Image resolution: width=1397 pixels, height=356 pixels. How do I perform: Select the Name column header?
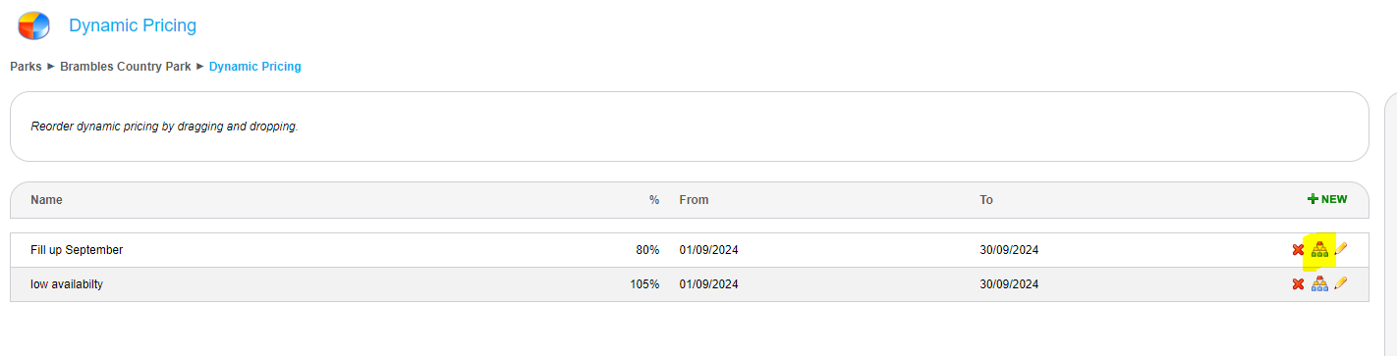tap(46, 200)
